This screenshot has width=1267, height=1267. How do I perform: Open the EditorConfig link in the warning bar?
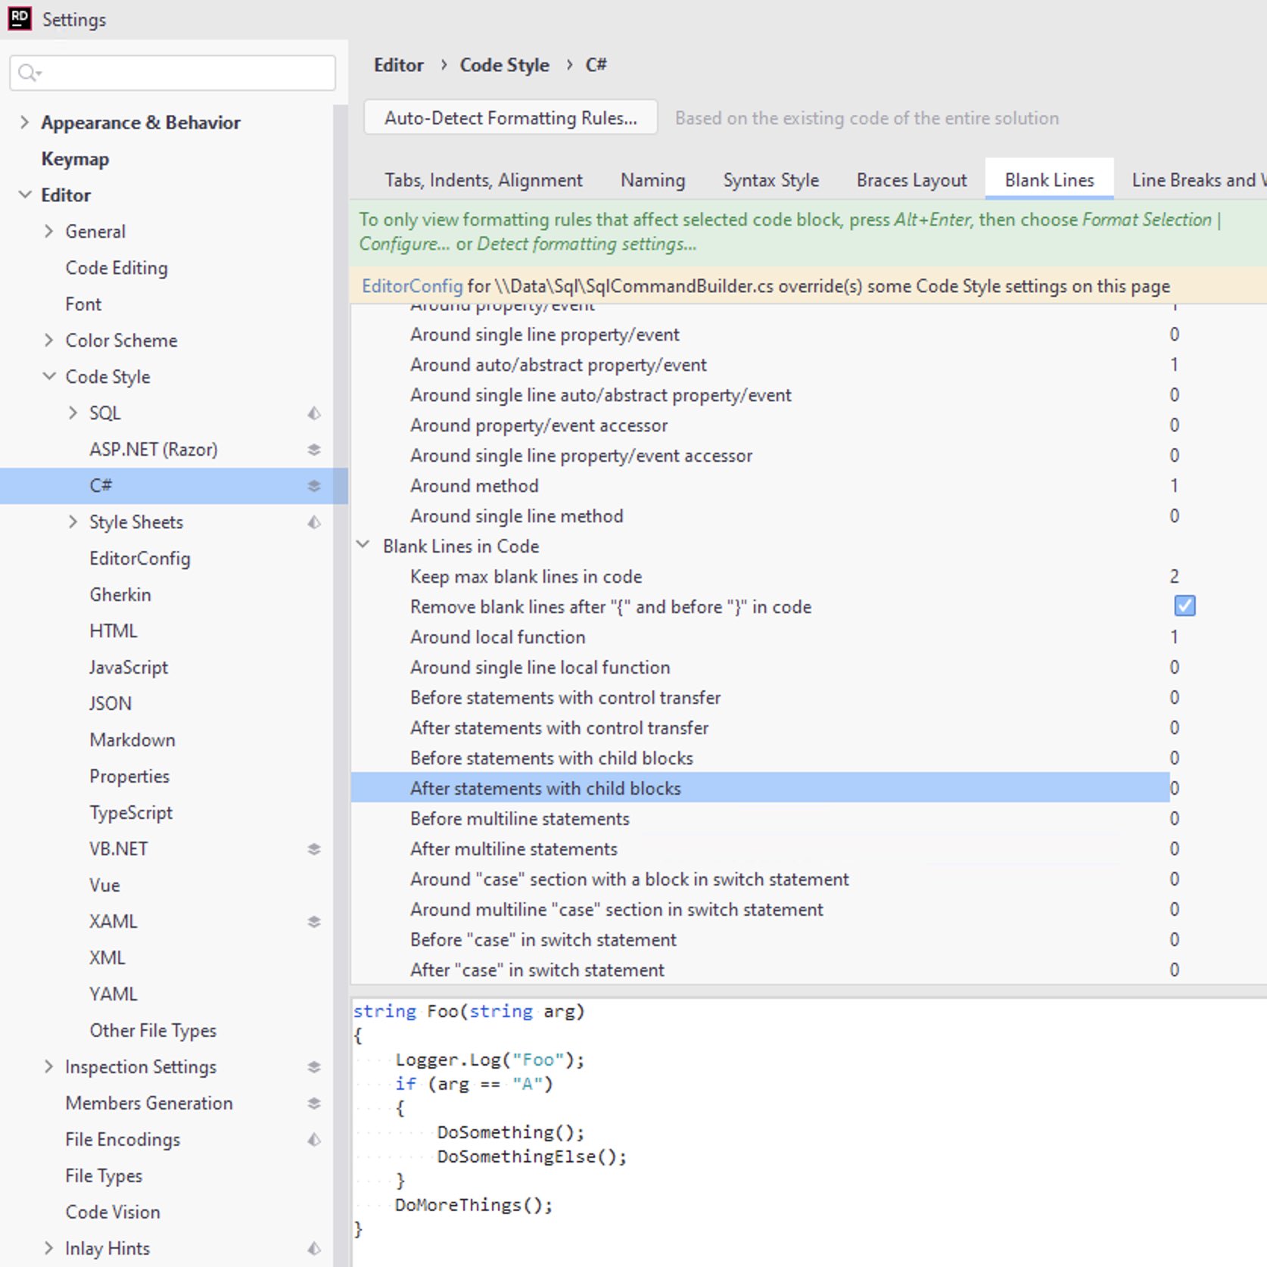point(412,286)
